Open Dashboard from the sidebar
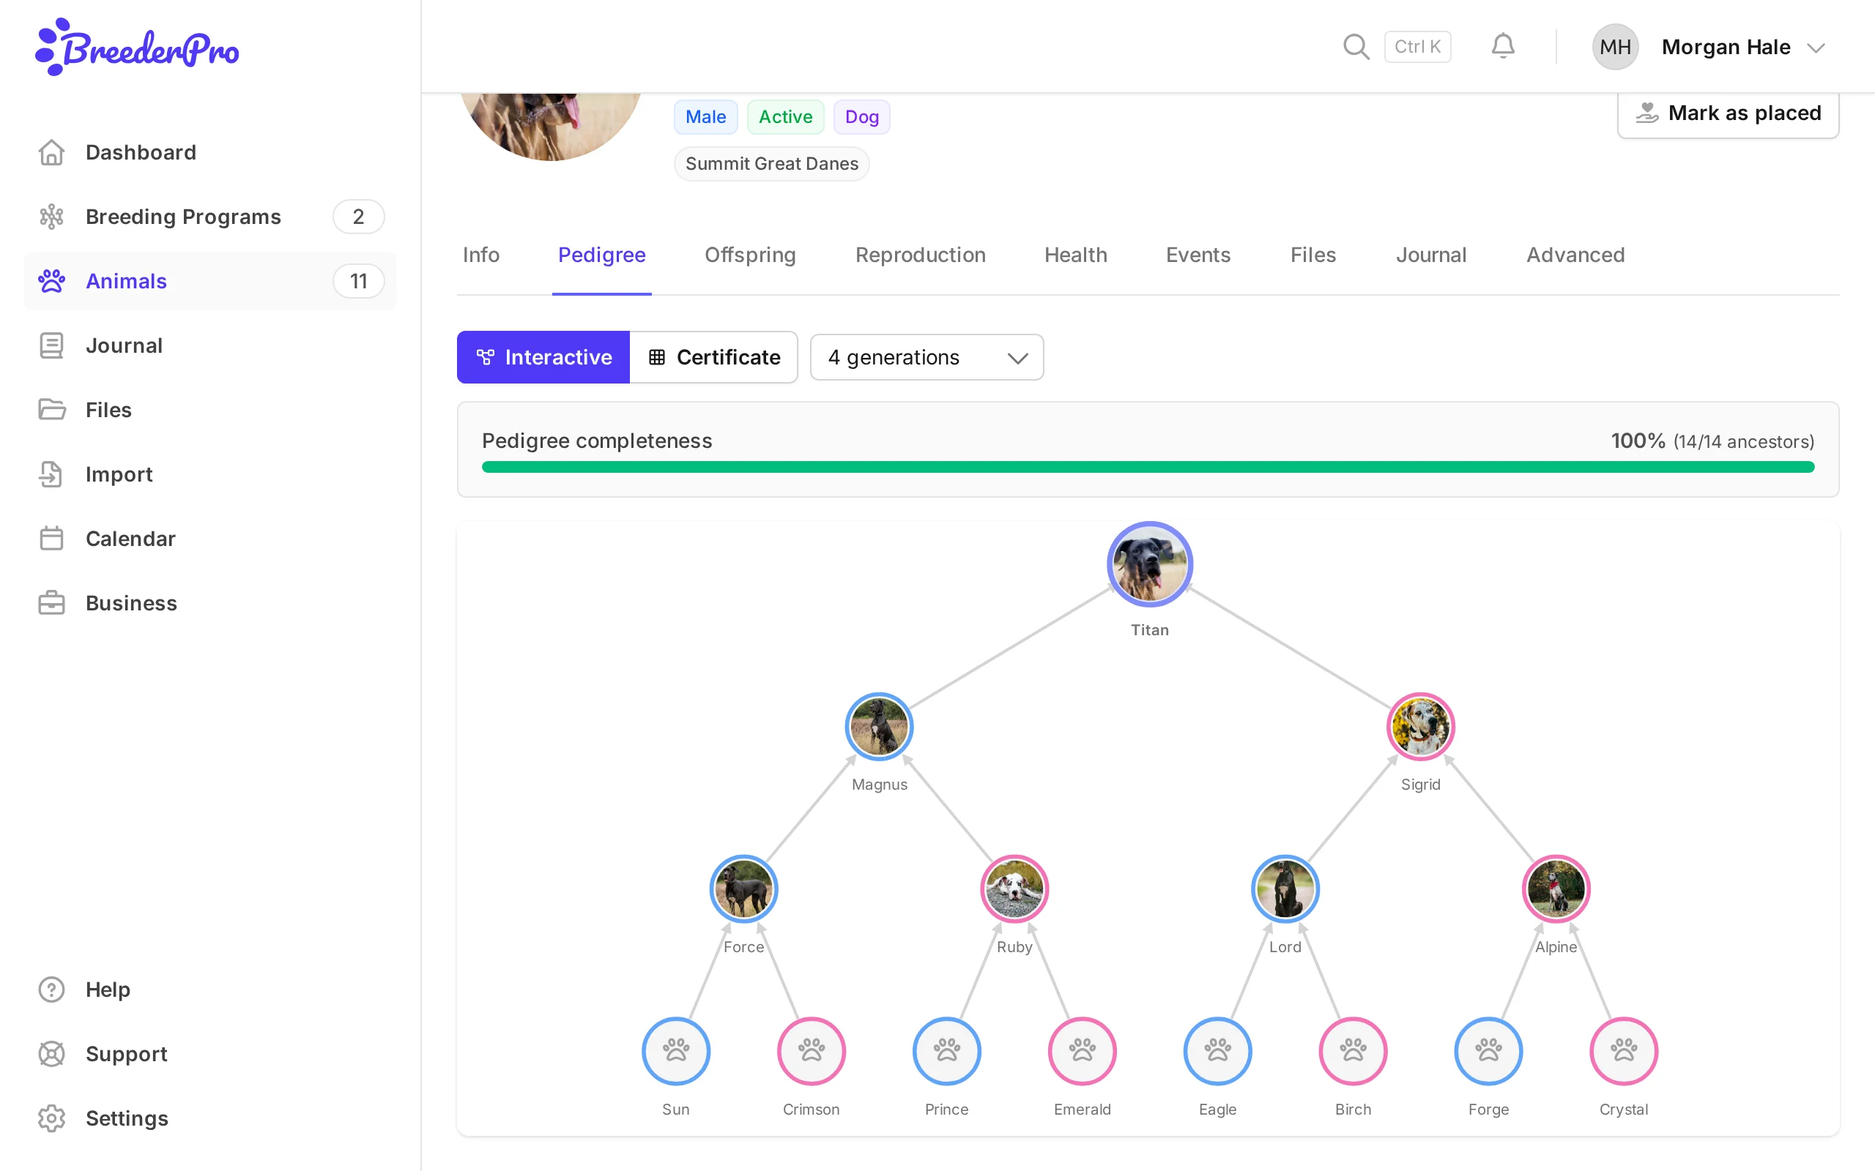 click(x=210, y=152)
